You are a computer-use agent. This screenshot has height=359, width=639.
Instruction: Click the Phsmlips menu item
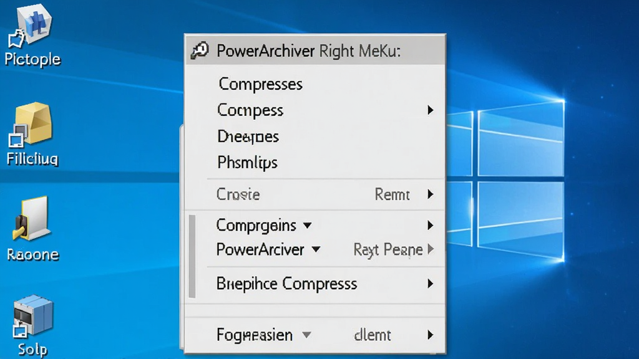click(x=247, y=163)
